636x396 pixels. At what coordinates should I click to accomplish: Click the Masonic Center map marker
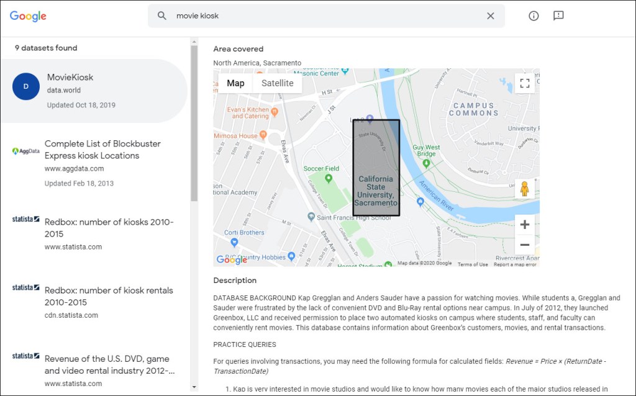point(345,71)
